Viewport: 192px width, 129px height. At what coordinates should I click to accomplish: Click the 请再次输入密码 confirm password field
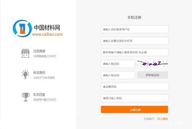pos(134,98)
